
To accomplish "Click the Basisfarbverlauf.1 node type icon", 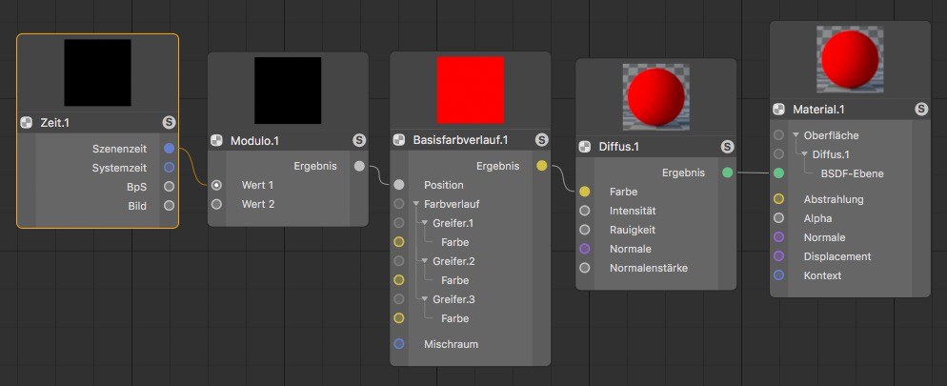I will coord(398,140).
